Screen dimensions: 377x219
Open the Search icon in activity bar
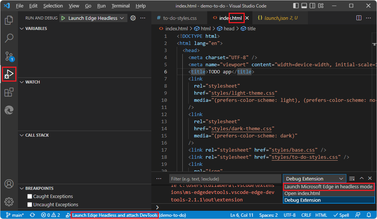tap(9, 38)
